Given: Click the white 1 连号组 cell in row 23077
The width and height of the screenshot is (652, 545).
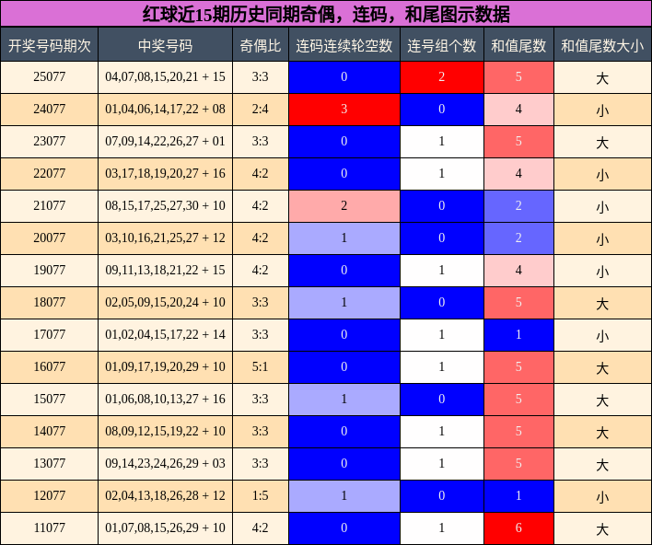Looking at the screenshot, I should tap(442, 142).
